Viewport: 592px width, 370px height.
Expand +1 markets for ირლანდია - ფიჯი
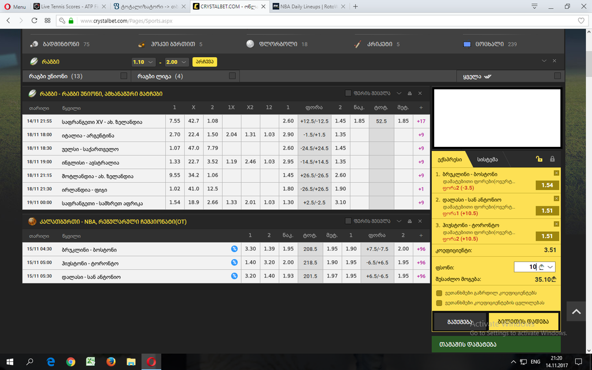421,189
